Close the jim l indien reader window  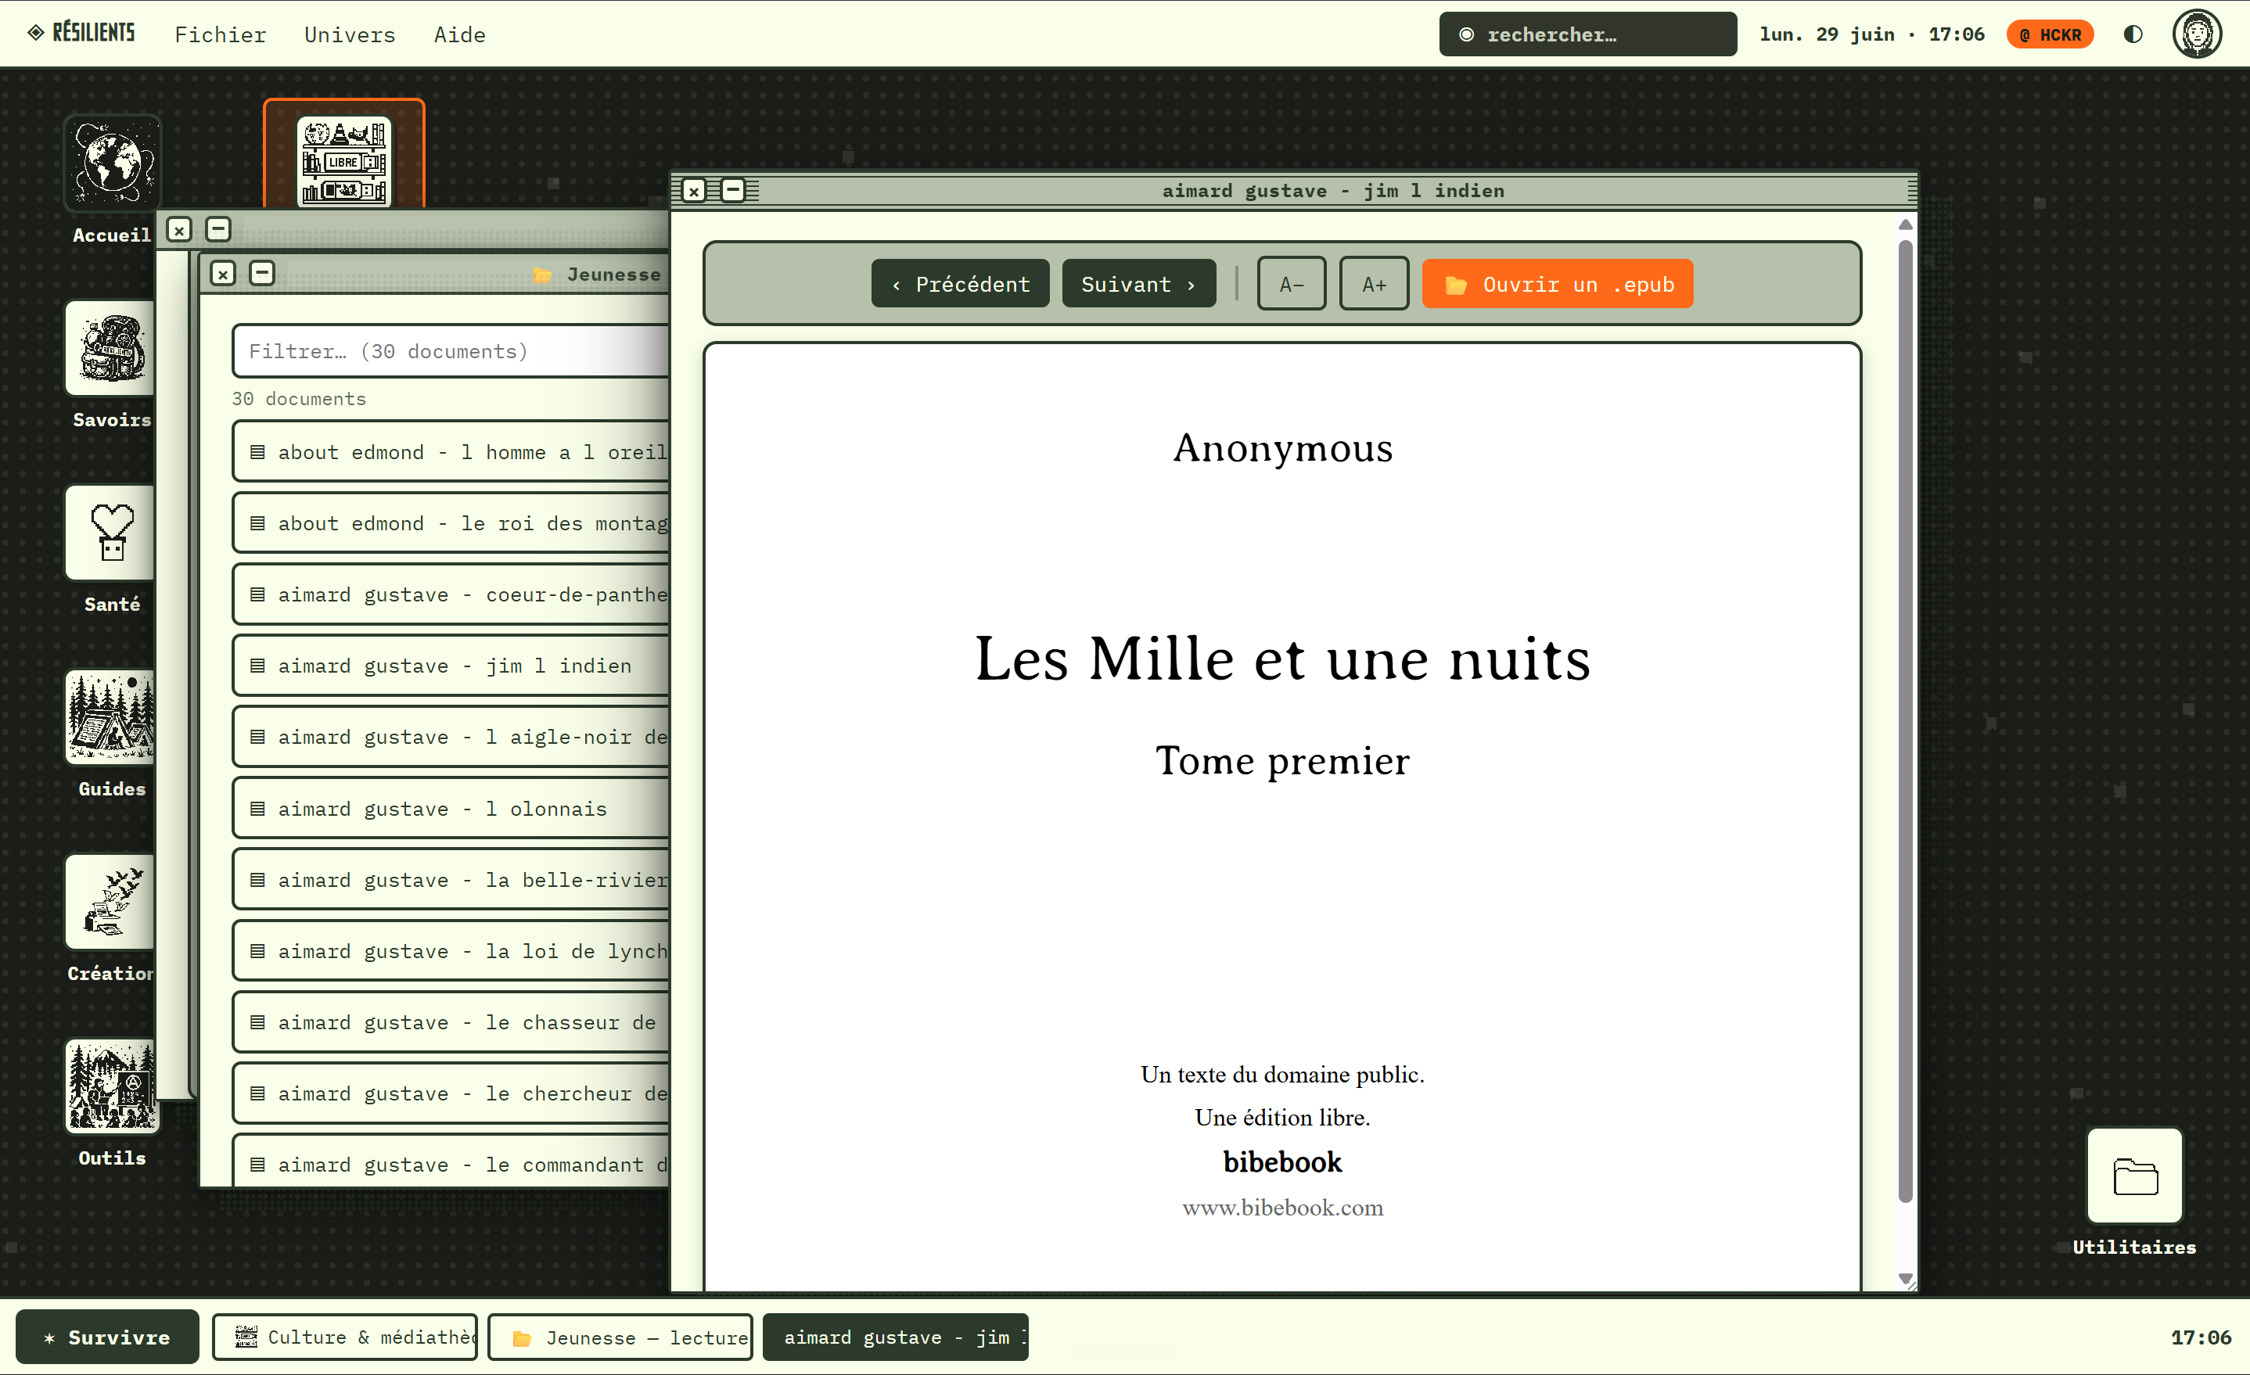click(x=694, y=190)
